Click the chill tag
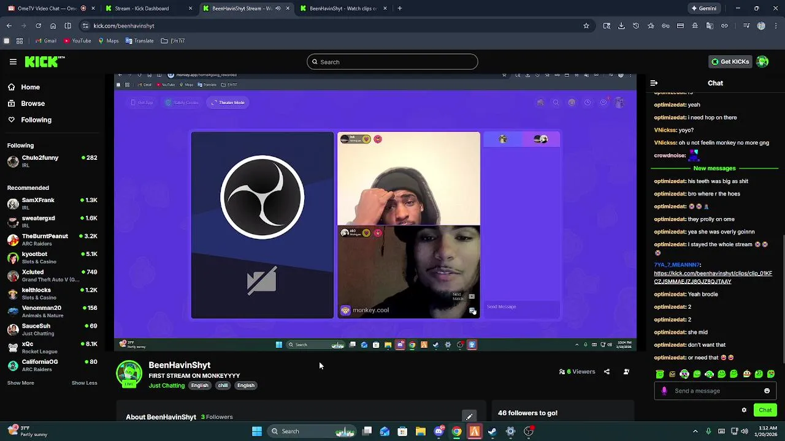 point(223,385)
